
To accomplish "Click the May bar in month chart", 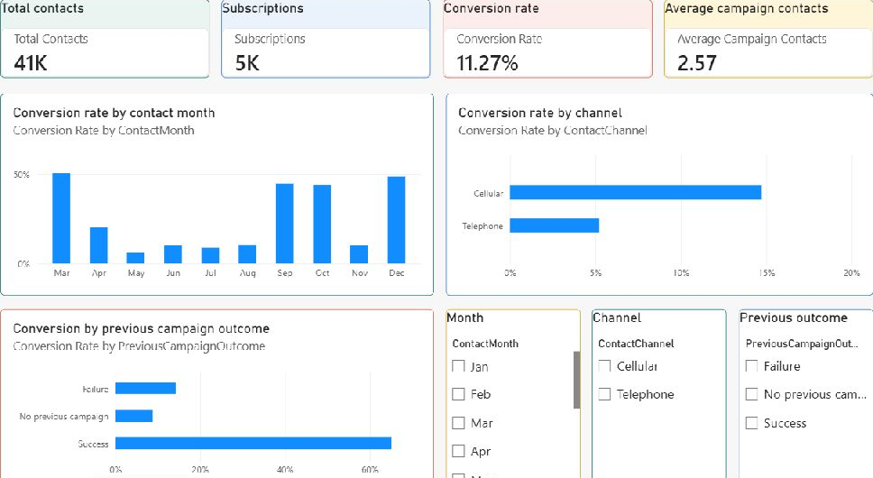I will 135,258.
